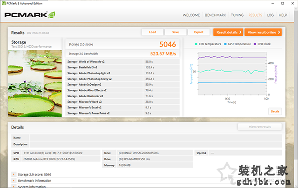Click the Description input field
Screen dimensions: 298x188
coord(156,144)
